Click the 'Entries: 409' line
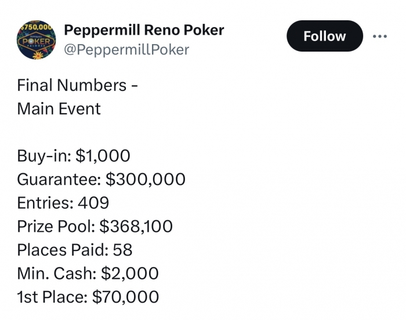The width and height of the screenshot is (406, 320). tap(63, 203)
